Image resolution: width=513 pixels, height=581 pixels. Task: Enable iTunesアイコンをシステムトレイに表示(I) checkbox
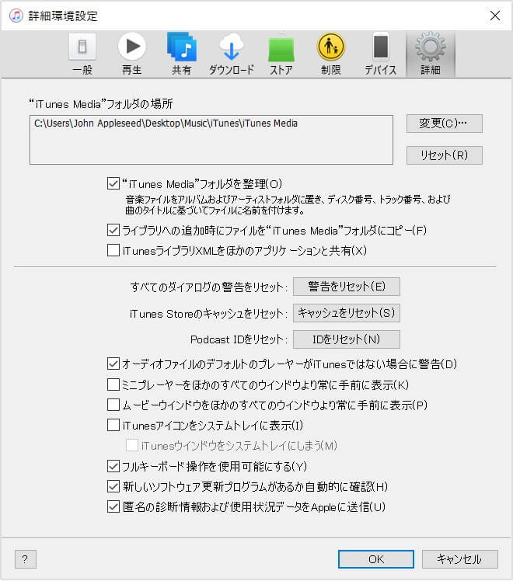[x=113, y=425]
